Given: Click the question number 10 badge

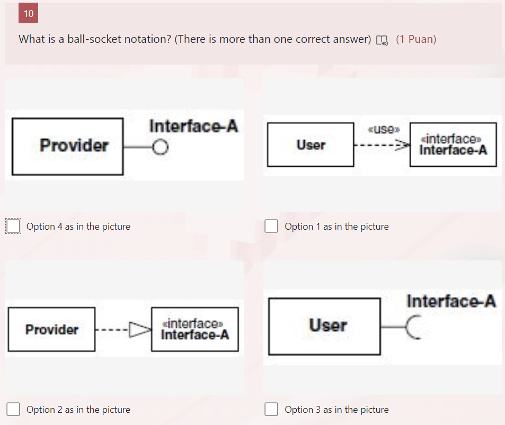Looking at the screenshot, I should (x=28, y=13).
